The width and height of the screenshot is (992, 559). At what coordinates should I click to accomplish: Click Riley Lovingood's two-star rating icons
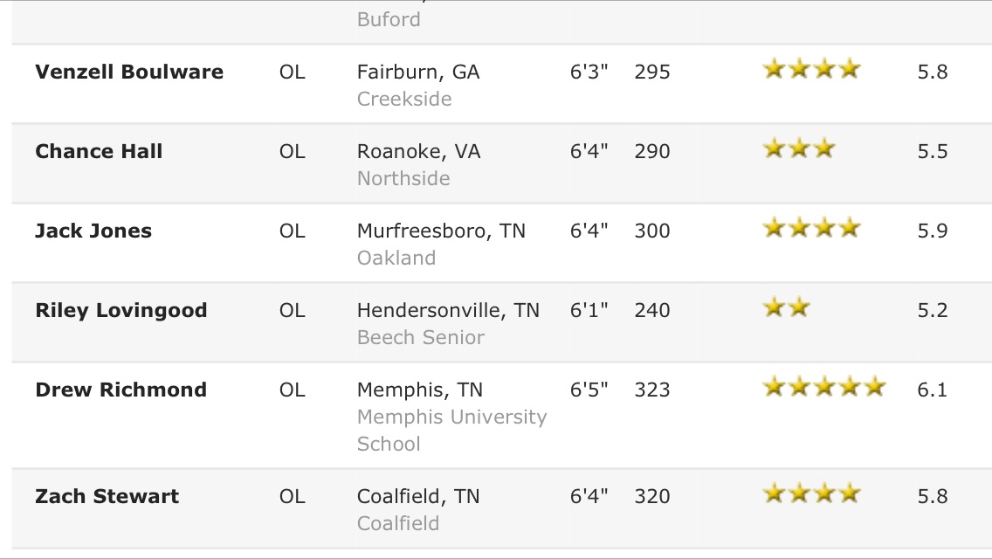787,307
